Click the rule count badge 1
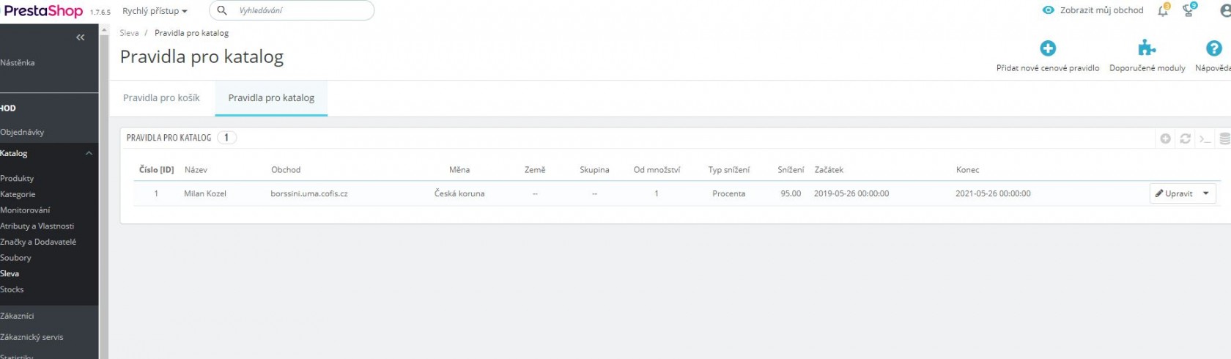This screenshot has height=359, width=1231. (x=226, y=138)
